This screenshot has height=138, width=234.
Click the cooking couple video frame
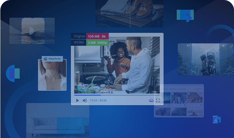117,65
